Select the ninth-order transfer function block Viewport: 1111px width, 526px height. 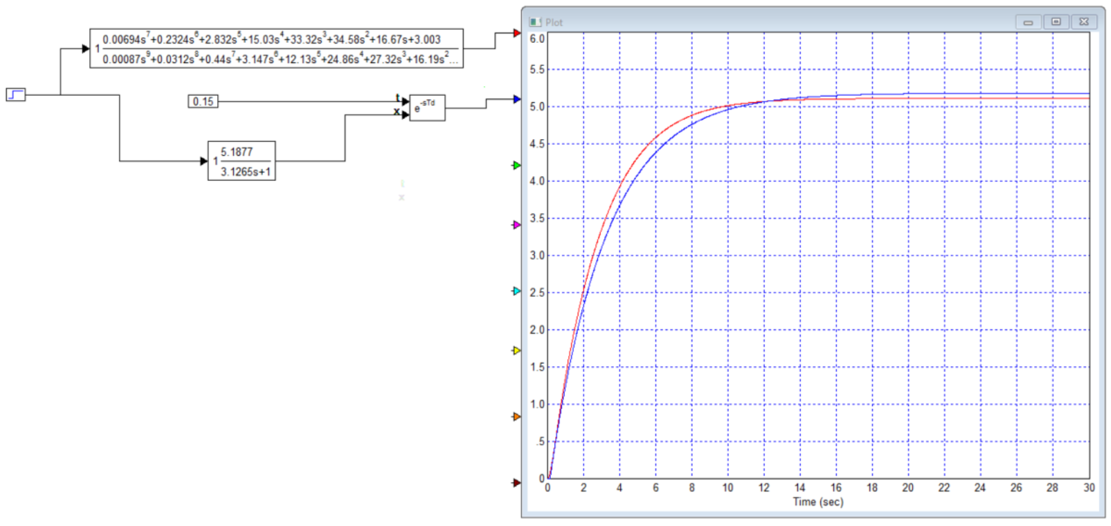tap(276, 48)
